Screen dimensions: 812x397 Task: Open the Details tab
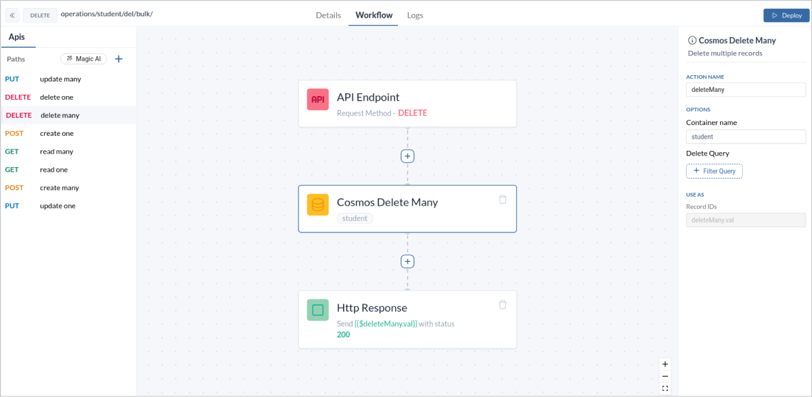pos(328,15)
